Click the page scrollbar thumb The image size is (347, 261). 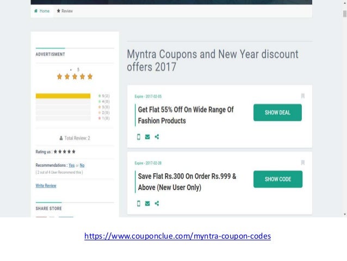click(345, 14)
